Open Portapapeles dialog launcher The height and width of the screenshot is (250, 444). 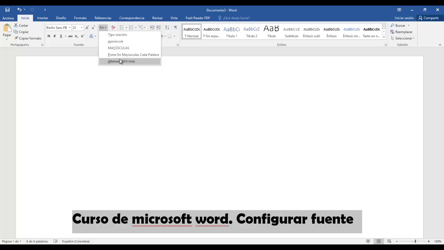42,45
